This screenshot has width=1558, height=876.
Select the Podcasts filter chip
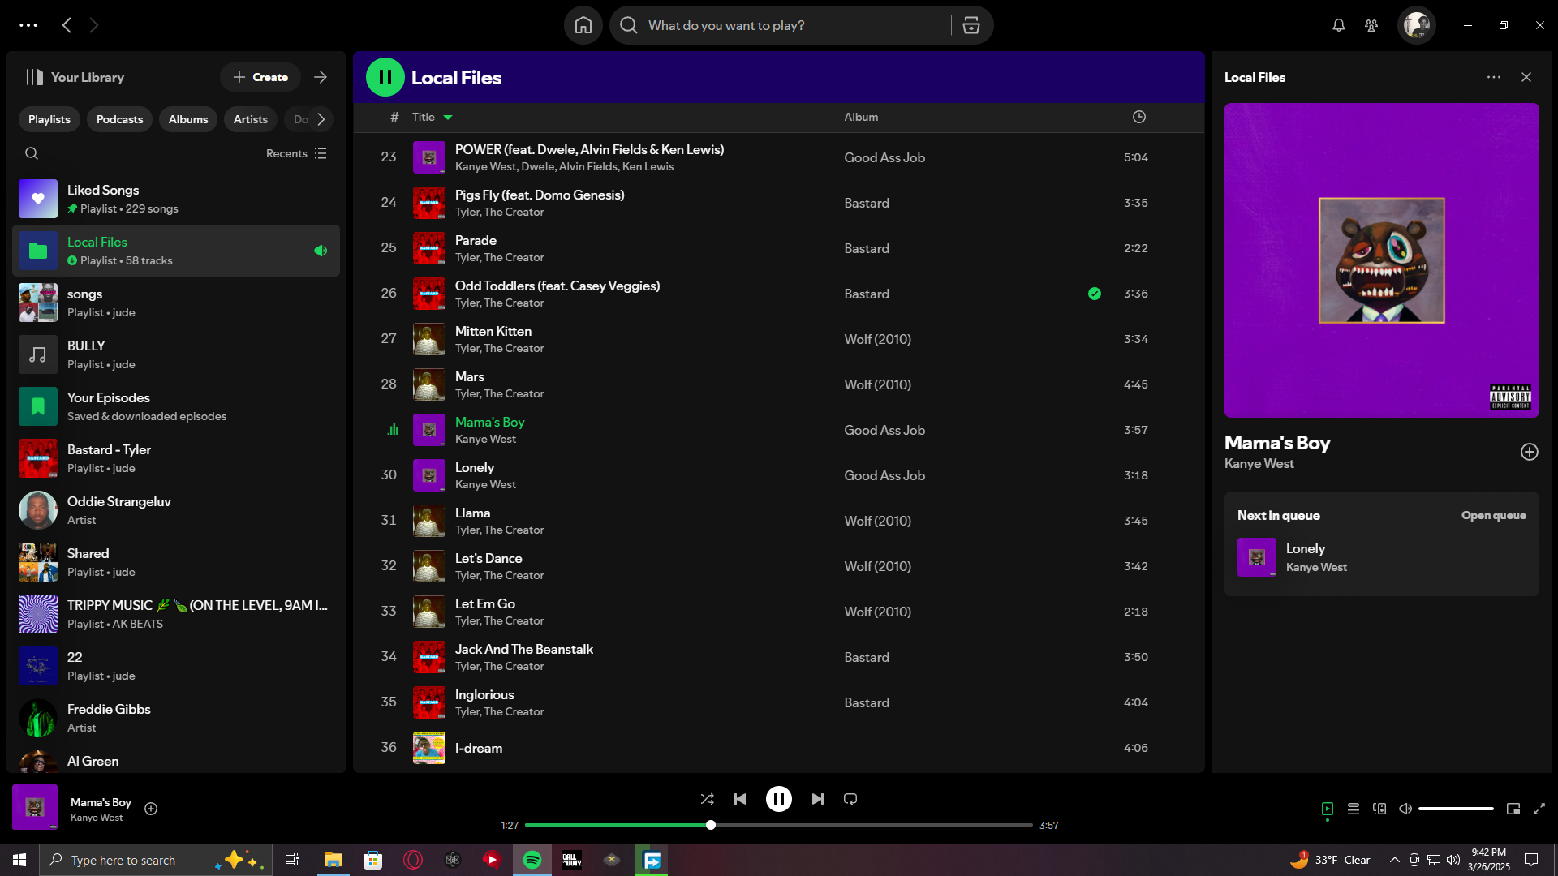coord(119,119)
